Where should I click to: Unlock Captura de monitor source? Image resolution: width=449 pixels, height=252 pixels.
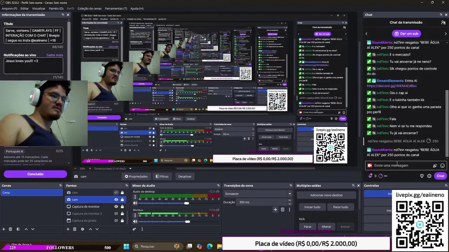(x=122, y=206)
